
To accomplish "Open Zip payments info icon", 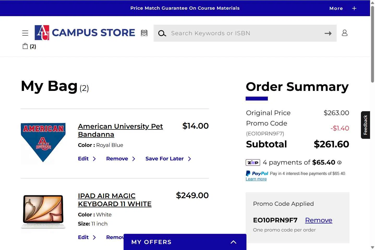I will pyautogui.click(x=339, y=162).
